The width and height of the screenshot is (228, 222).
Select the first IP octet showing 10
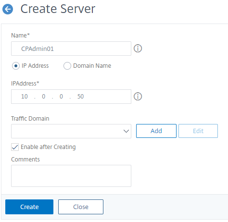(25, 97)
